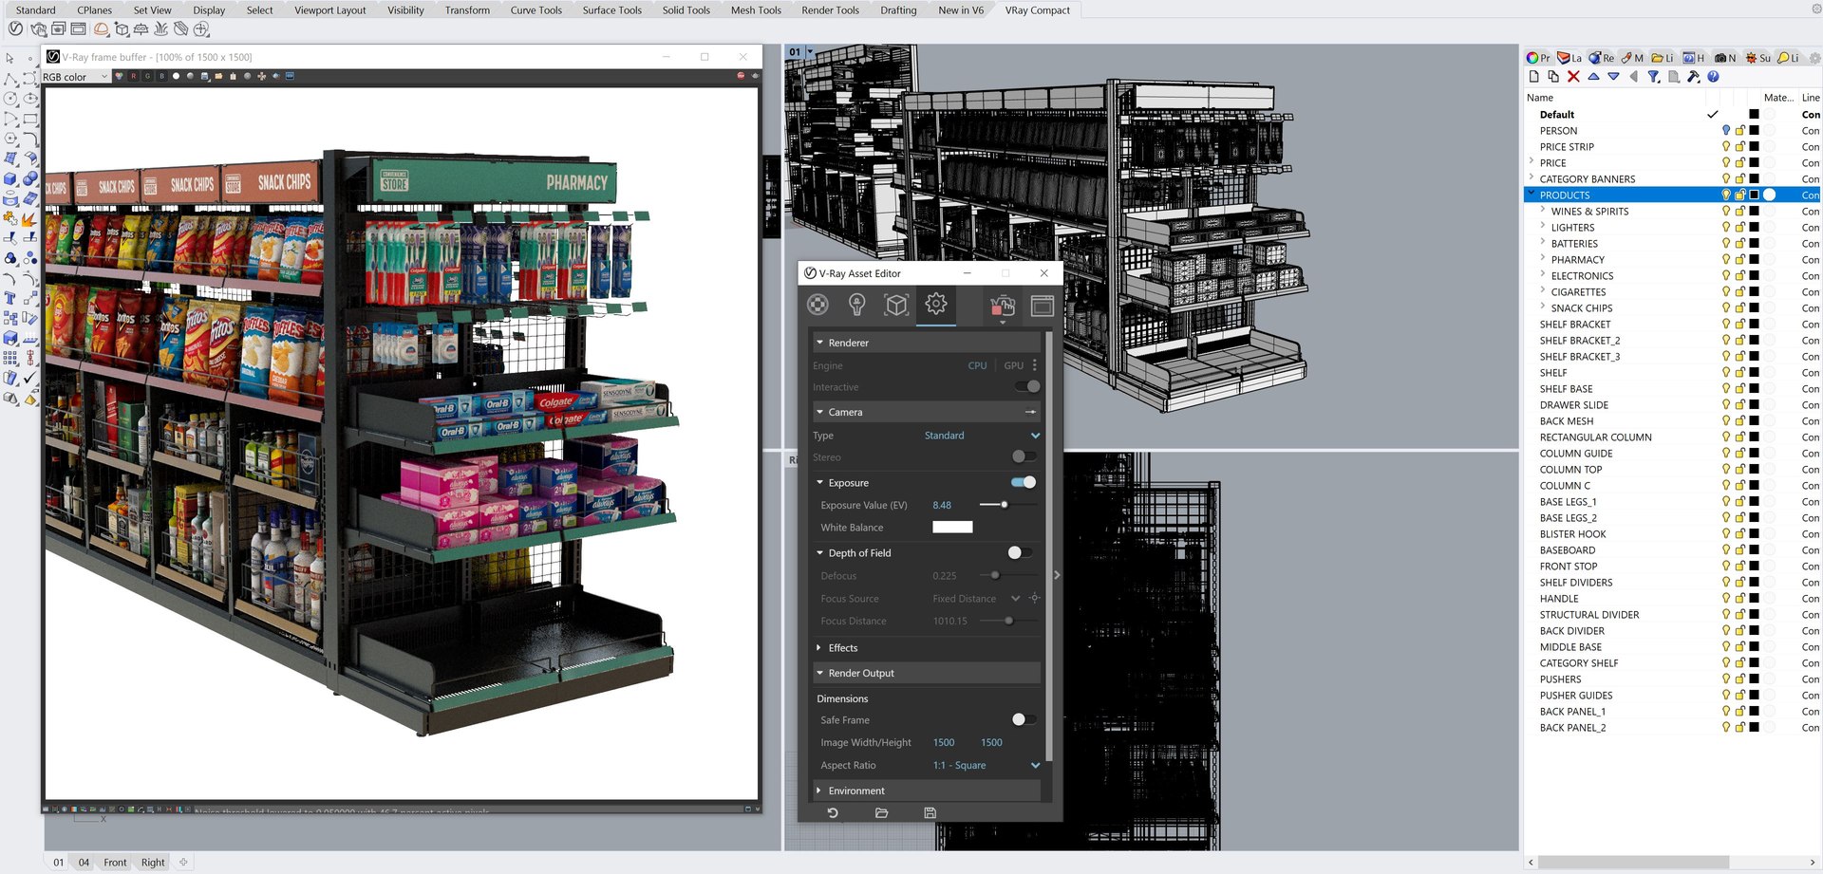Move layer down with blue down arrow
This screenshot has width=1823, height=874.
tap(1613, 77)
